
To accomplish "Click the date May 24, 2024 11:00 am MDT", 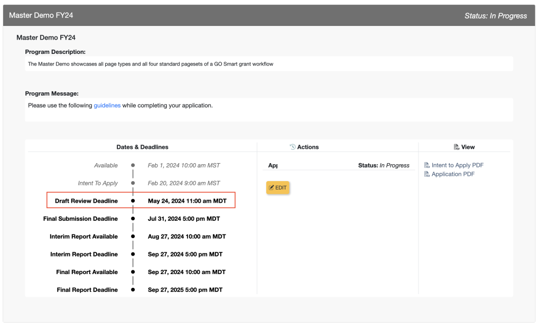I will 188,201.
